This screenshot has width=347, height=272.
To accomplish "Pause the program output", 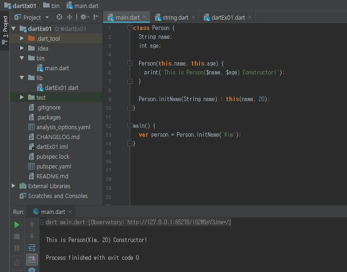I will [x=17, y=248].
